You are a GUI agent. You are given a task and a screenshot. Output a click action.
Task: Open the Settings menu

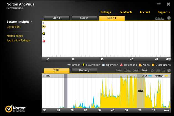[106, 12]
